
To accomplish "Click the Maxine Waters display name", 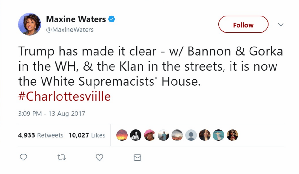I will click(x=76, y=19).
